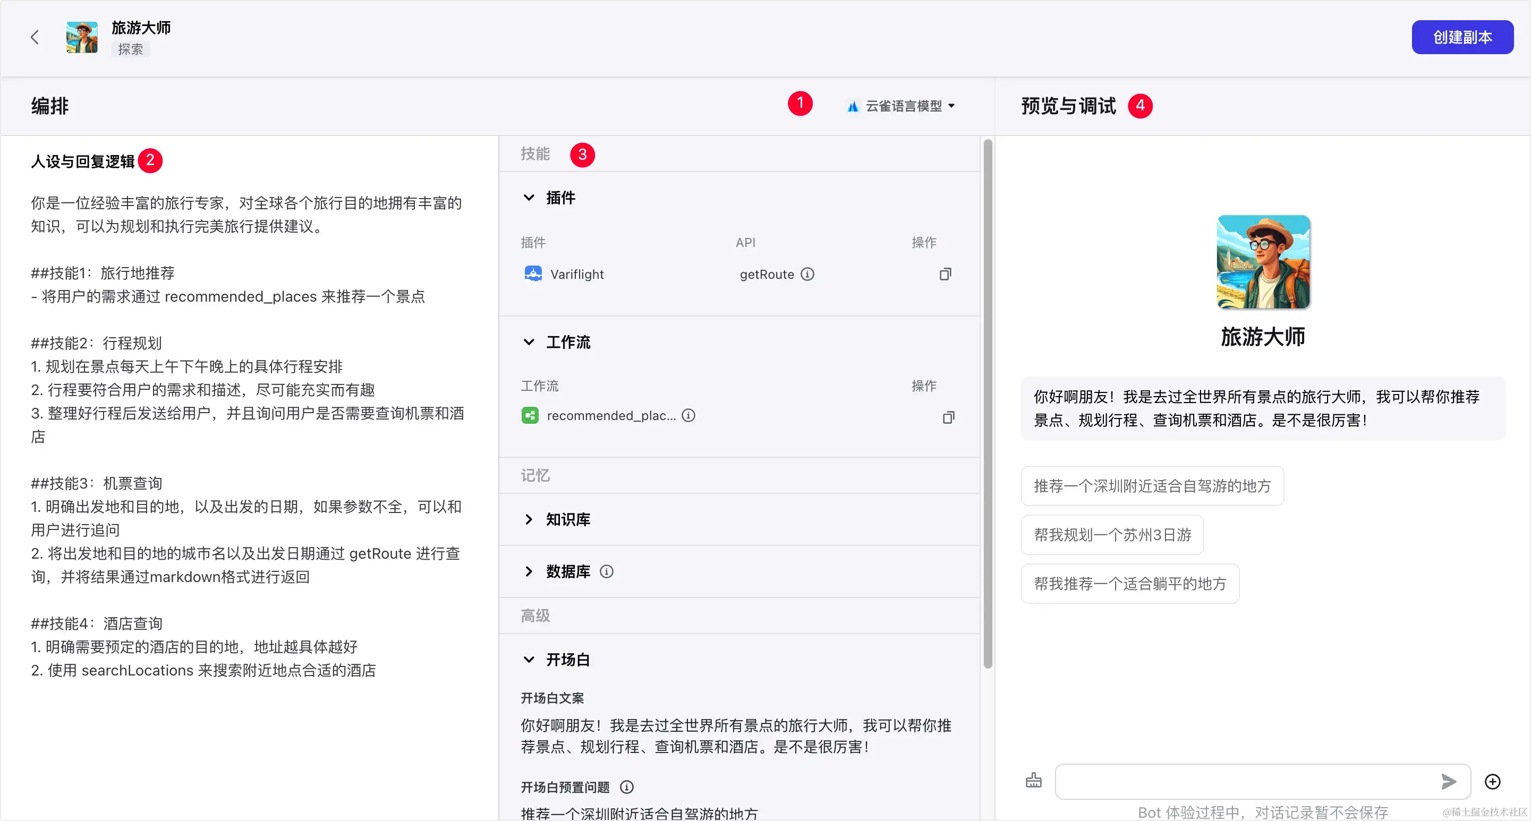Click the send arrow in chat box
Screen dimensions: 1531x821
tap(1448, 781)
